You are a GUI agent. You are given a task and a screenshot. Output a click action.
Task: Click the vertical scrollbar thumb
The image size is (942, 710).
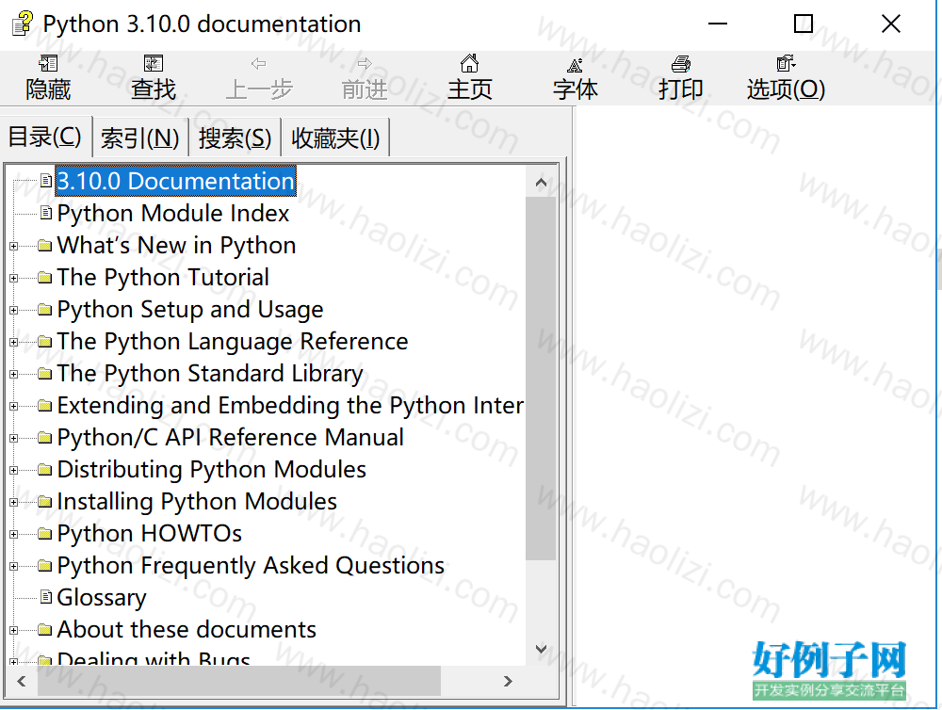[541, 379]
